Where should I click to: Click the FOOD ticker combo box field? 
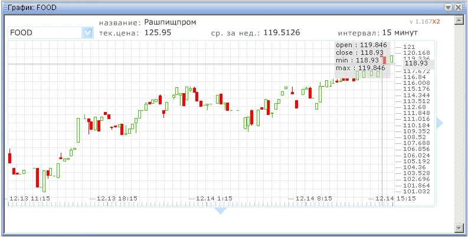pos(50,33)
